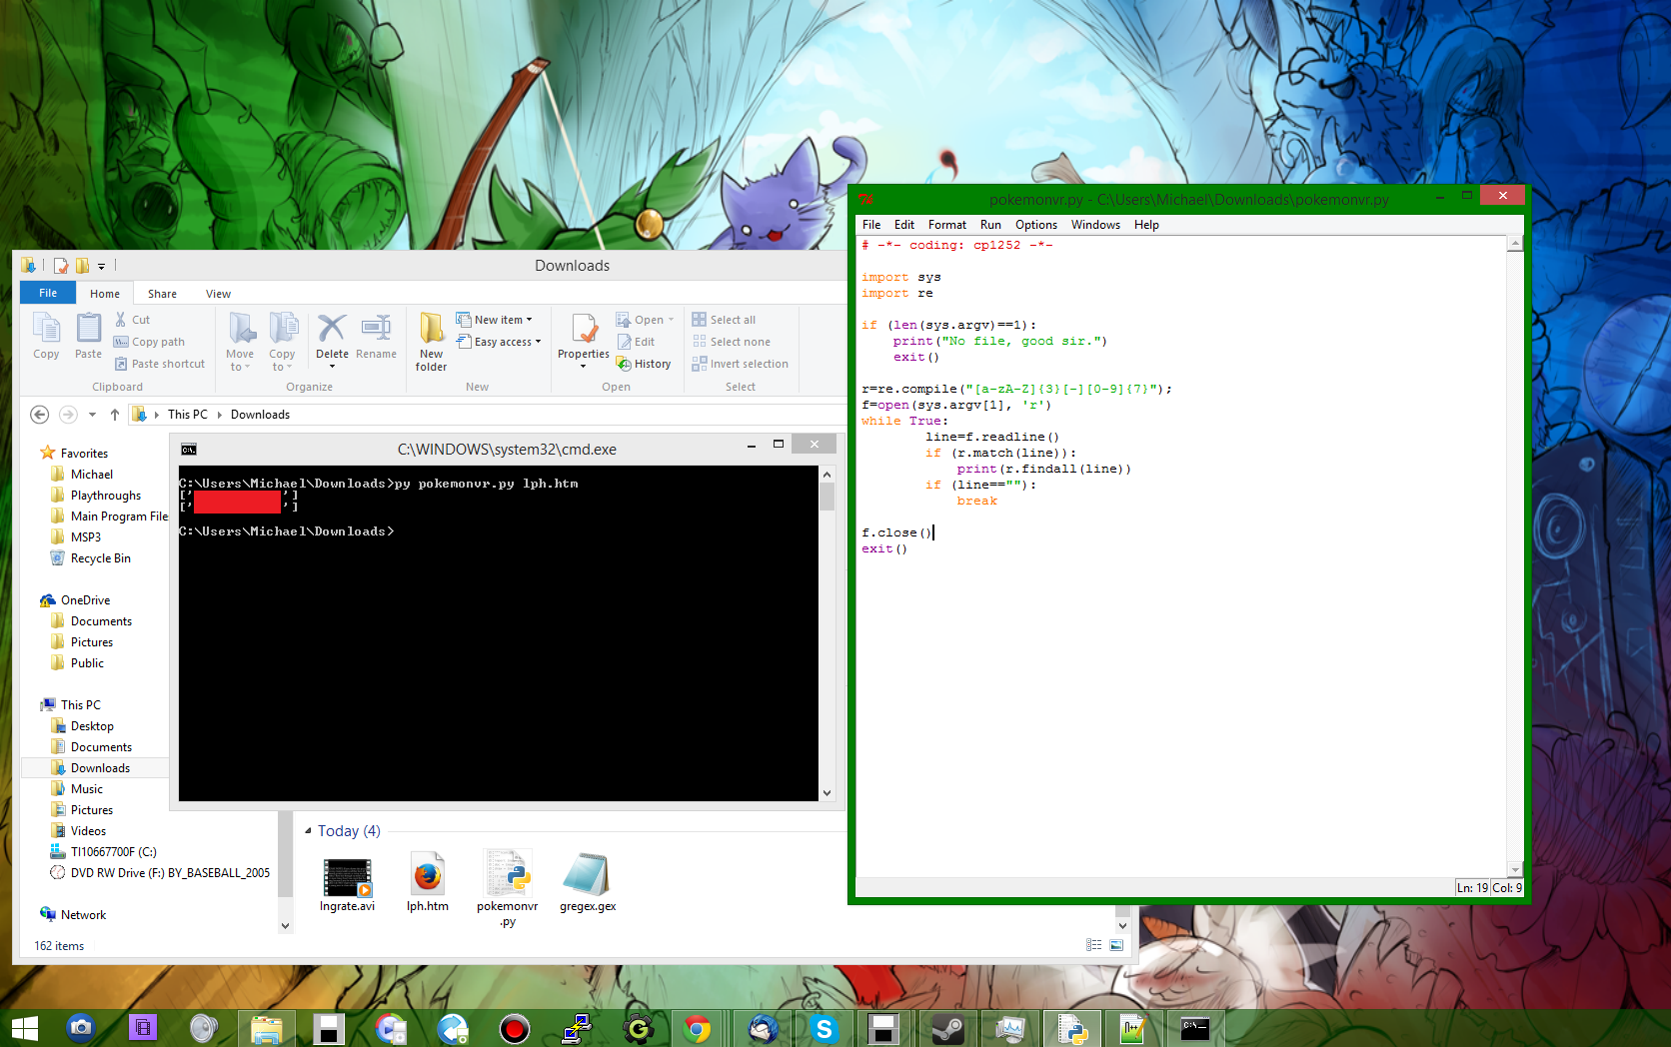This screenshot has height=1047, width=1671.
Task: Expand the Easy access dropdown
Action: 499,342
